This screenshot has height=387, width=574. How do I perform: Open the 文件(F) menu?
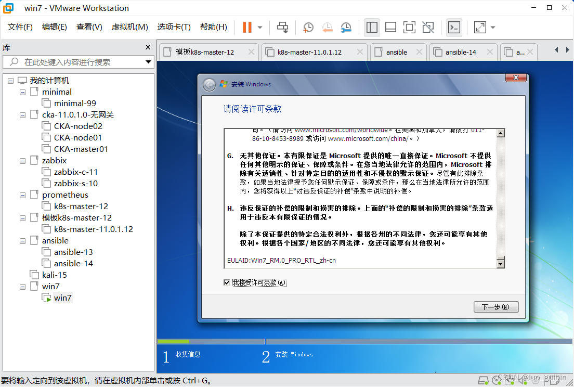point(20,27)
